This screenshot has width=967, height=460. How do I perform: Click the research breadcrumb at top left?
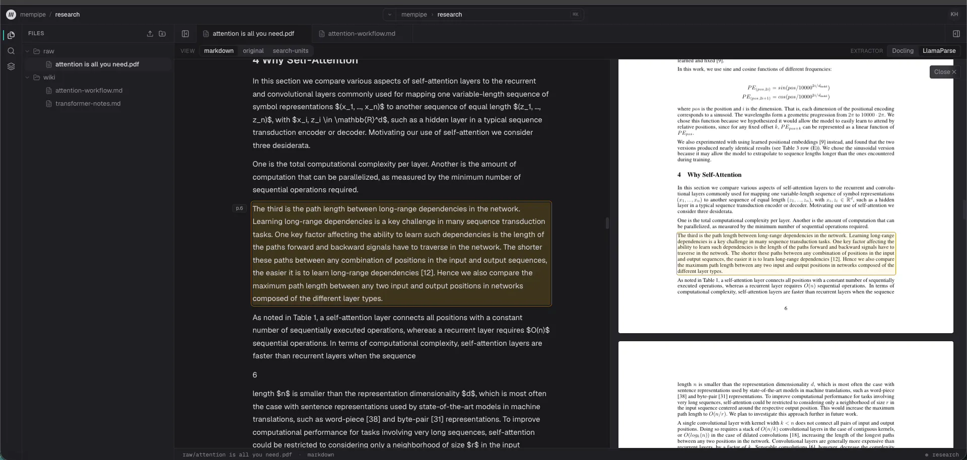[x=67, y=15]
